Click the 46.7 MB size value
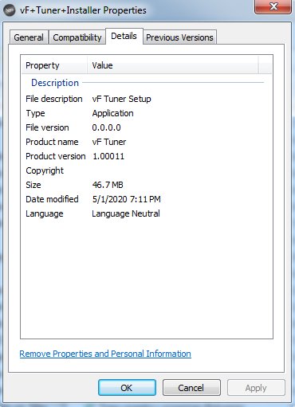The width and height of the screenshot is (295, 407). coord(108,185)
